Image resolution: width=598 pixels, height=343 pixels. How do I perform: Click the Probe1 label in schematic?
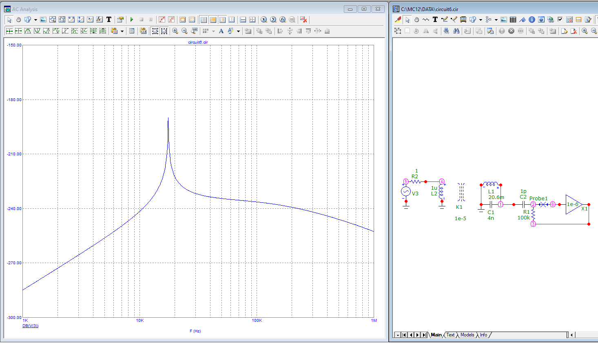point(538,199)
